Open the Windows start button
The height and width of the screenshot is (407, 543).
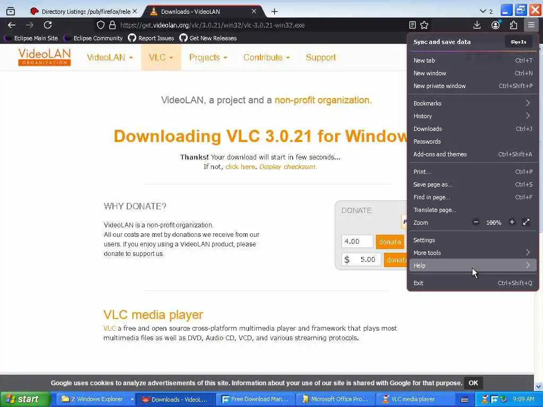coord(25,400)
